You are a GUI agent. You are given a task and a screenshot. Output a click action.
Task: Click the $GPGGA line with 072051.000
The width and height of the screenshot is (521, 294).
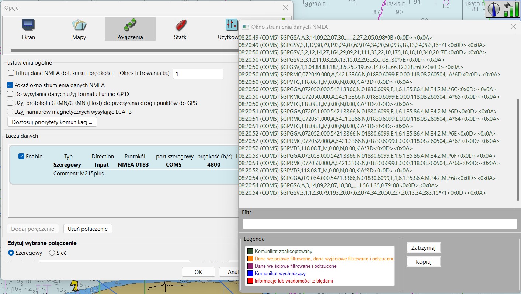[x=368, y=112]
